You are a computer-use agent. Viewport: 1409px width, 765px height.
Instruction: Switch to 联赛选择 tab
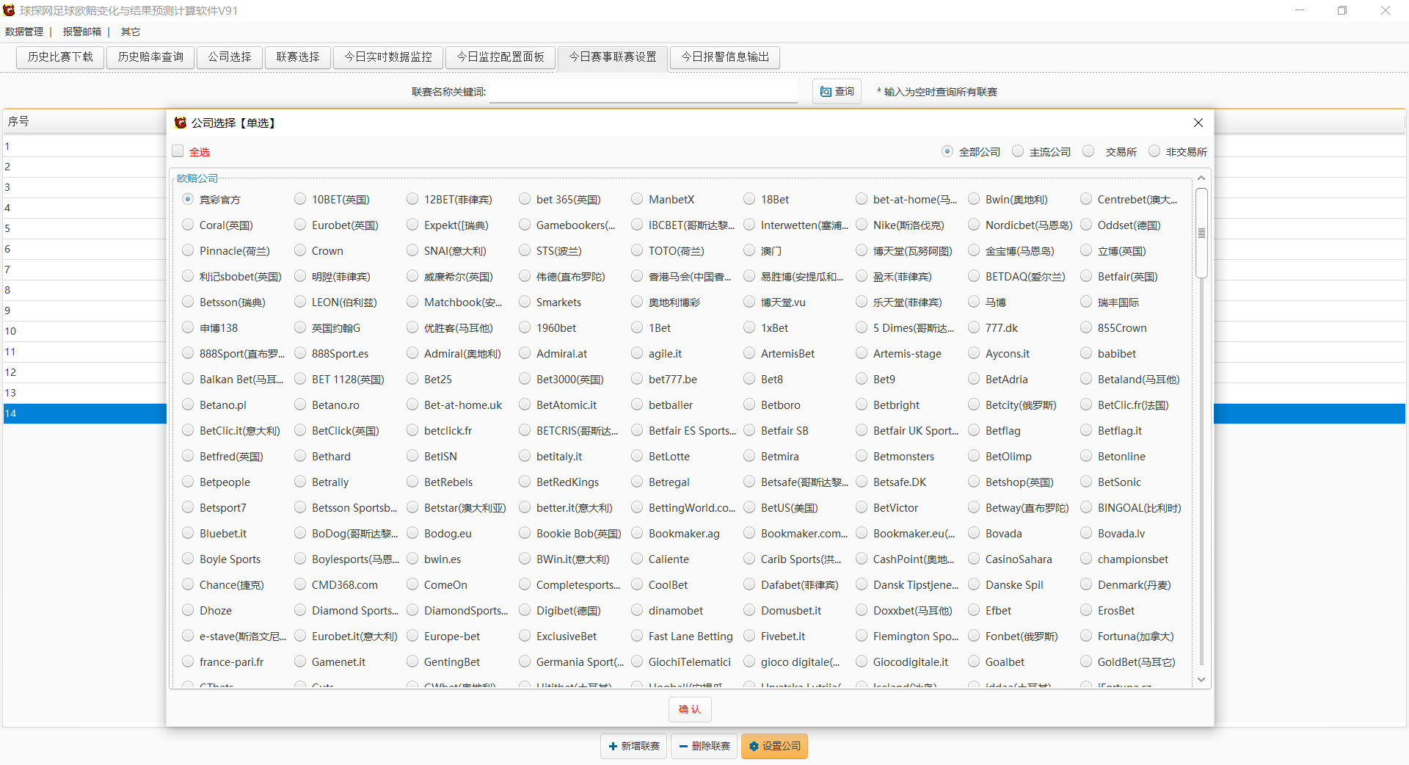pyautogui.click(x=298, y=57)
